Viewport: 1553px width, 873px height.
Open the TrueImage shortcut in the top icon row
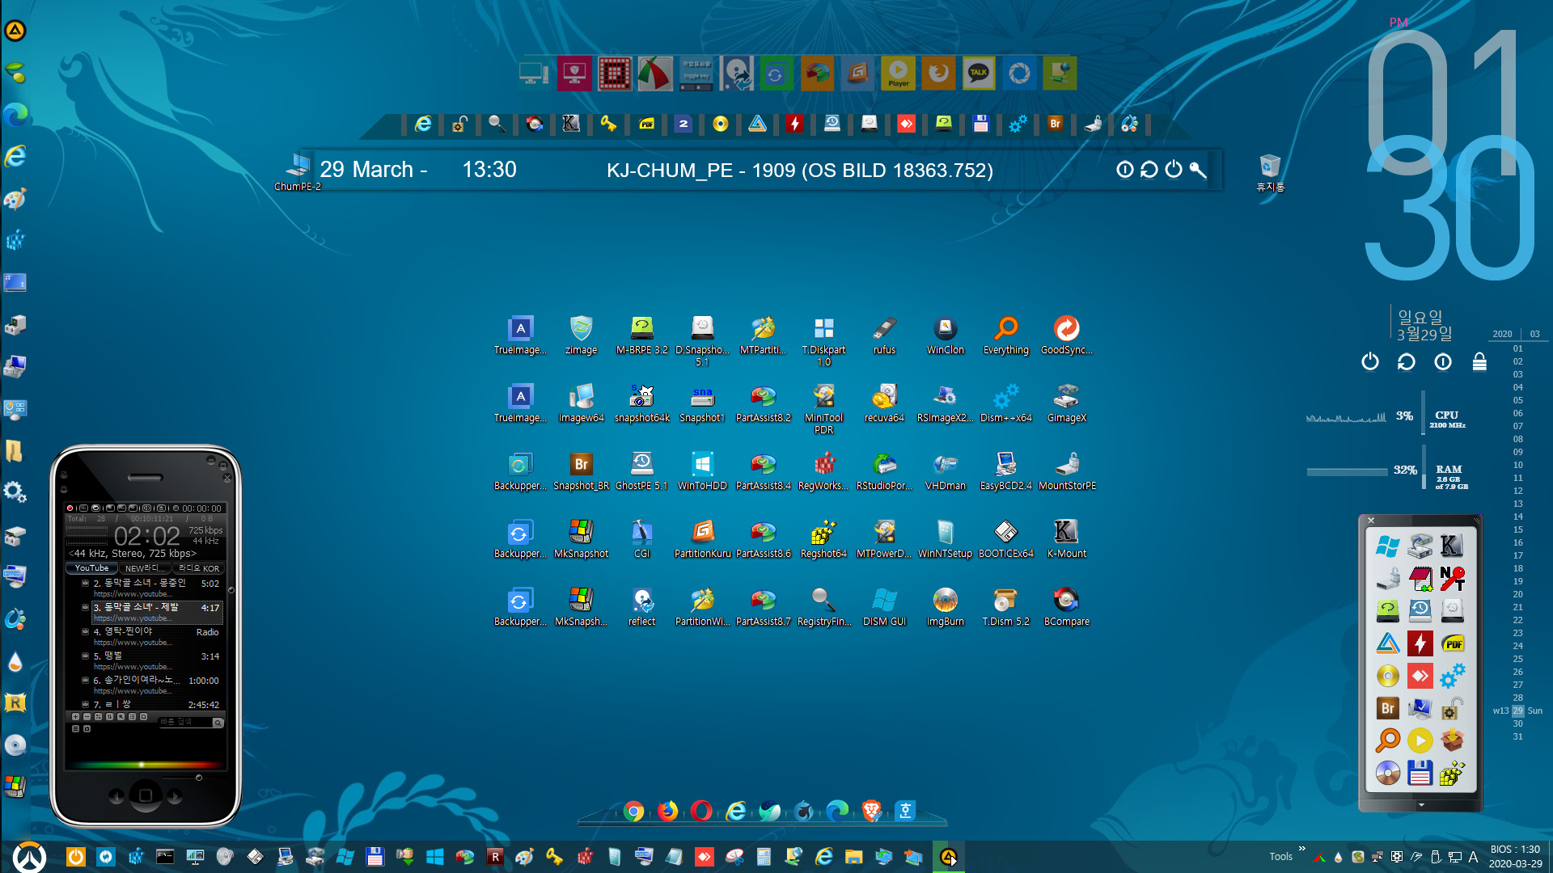click(520, 335)
